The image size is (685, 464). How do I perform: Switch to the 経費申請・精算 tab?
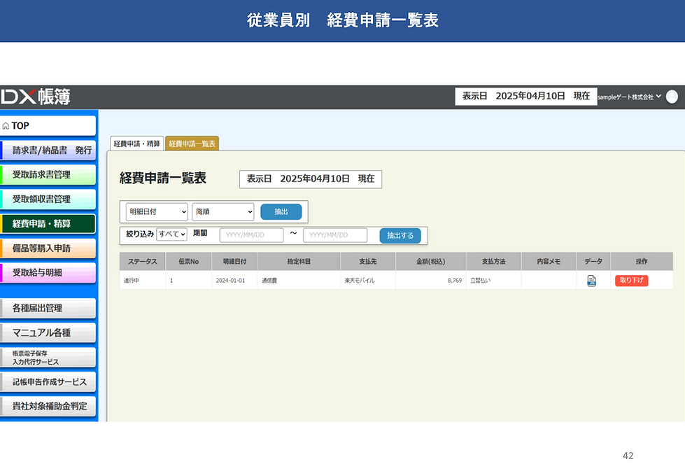coord(136,143)
